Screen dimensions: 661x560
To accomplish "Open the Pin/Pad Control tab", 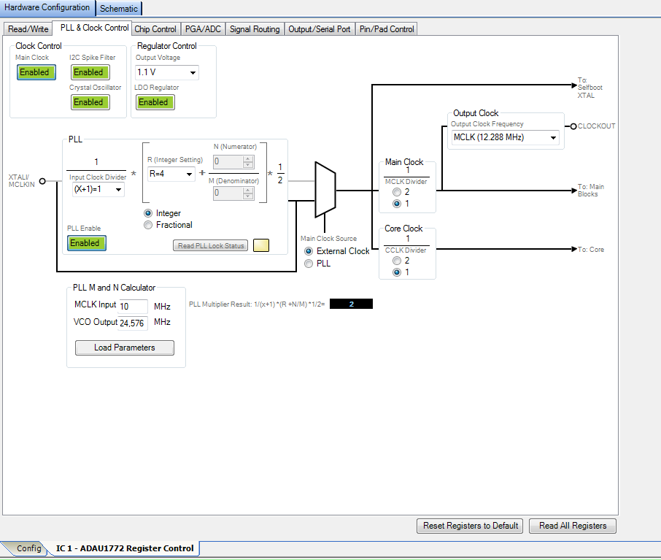I will 387,29.
